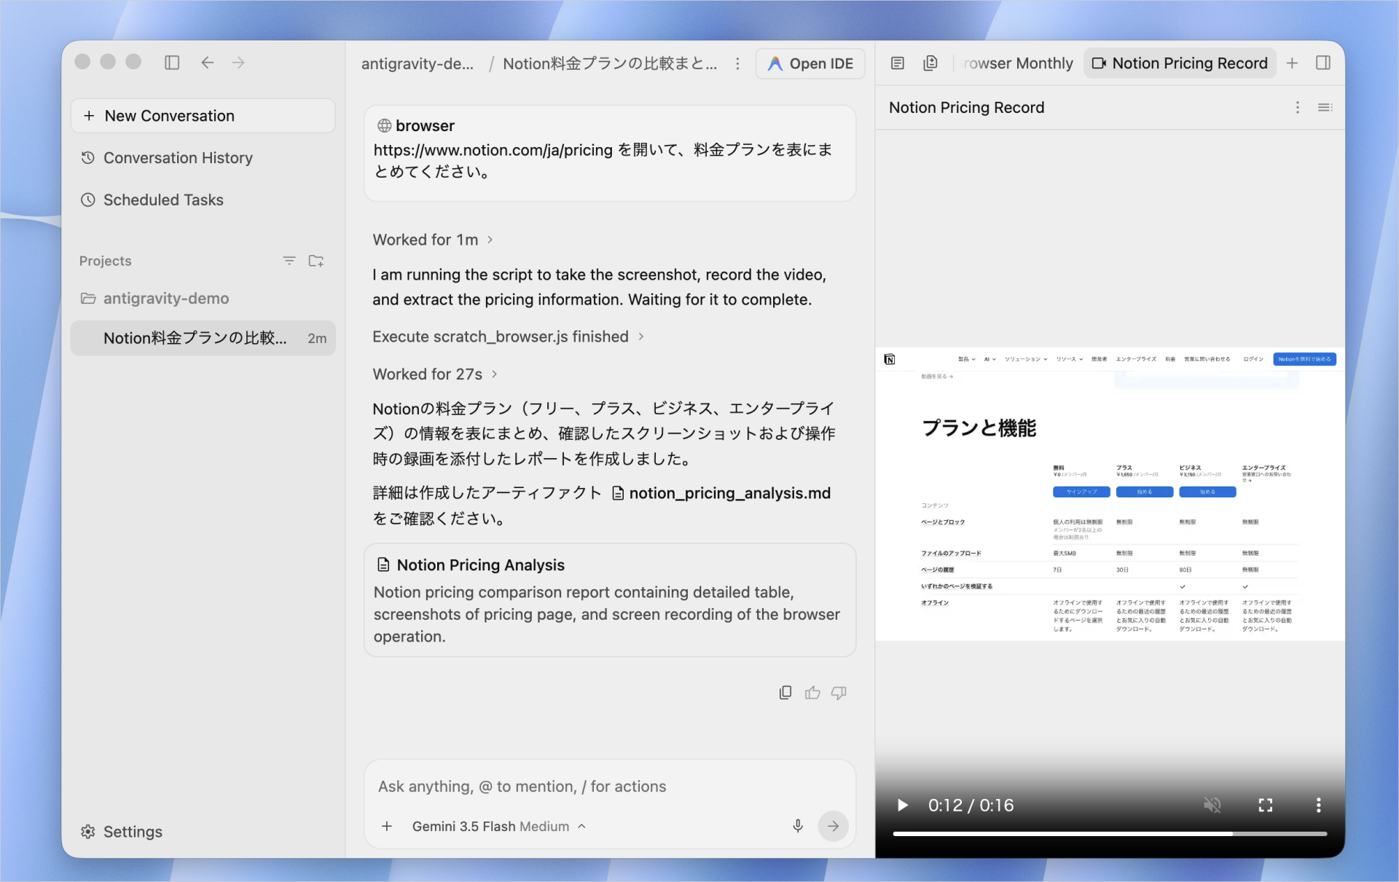
Task: Switch to the Browser Monthly tab
Action: tap(1018, 63)
